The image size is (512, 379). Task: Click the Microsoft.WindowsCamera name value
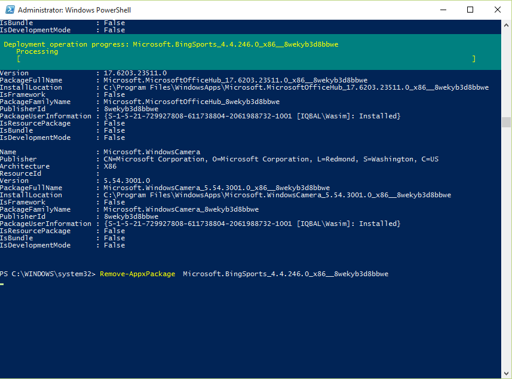pyautogui.click(x=152, y=152)
